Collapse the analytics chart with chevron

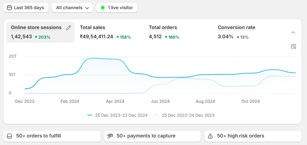293,33
